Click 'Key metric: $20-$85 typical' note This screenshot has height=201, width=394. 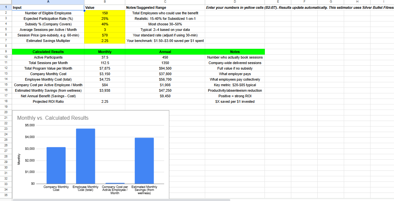(x=235, y=85)
